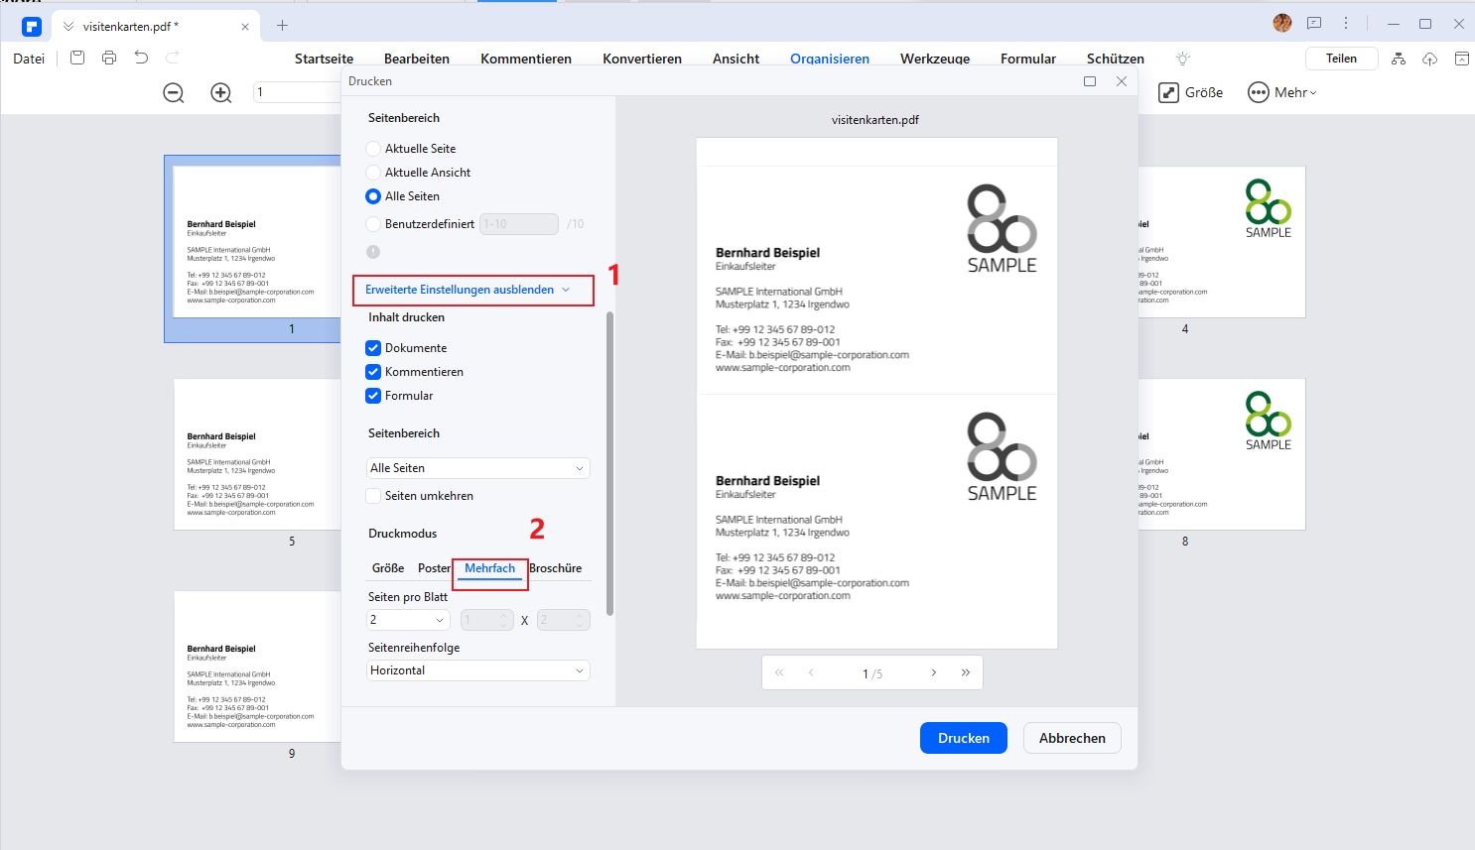
Task: Maximize the Drucken dialog
Action: click(1090, 81)
